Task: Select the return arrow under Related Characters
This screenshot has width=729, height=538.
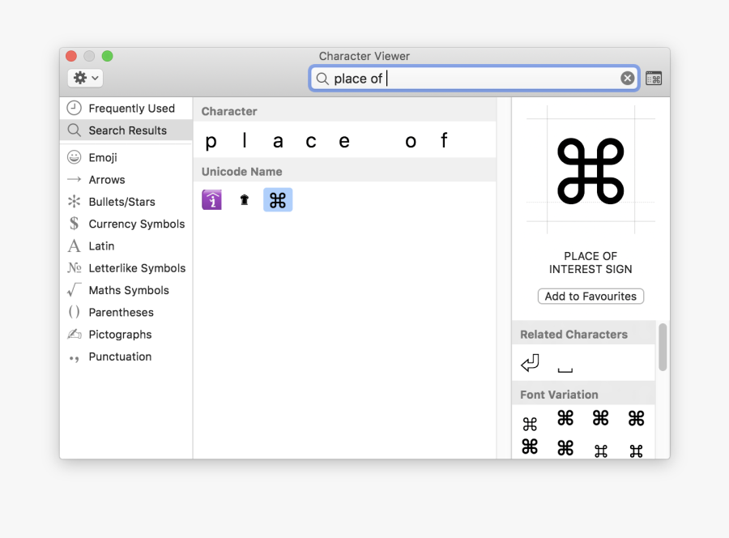Action: (530, 362)
